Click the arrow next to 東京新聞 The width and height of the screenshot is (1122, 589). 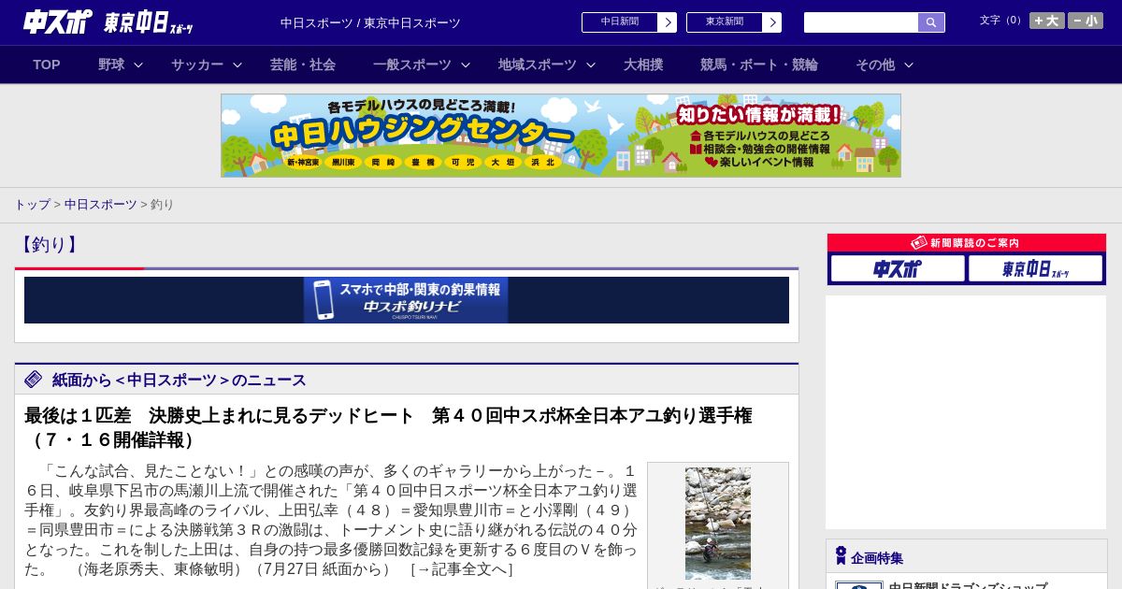point(771,22)
